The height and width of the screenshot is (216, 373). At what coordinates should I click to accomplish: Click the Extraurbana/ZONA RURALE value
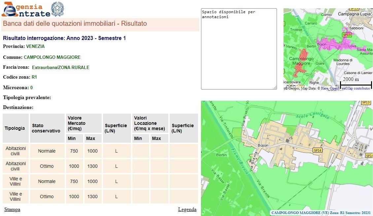pyautogui.click(x=61, y=67)
